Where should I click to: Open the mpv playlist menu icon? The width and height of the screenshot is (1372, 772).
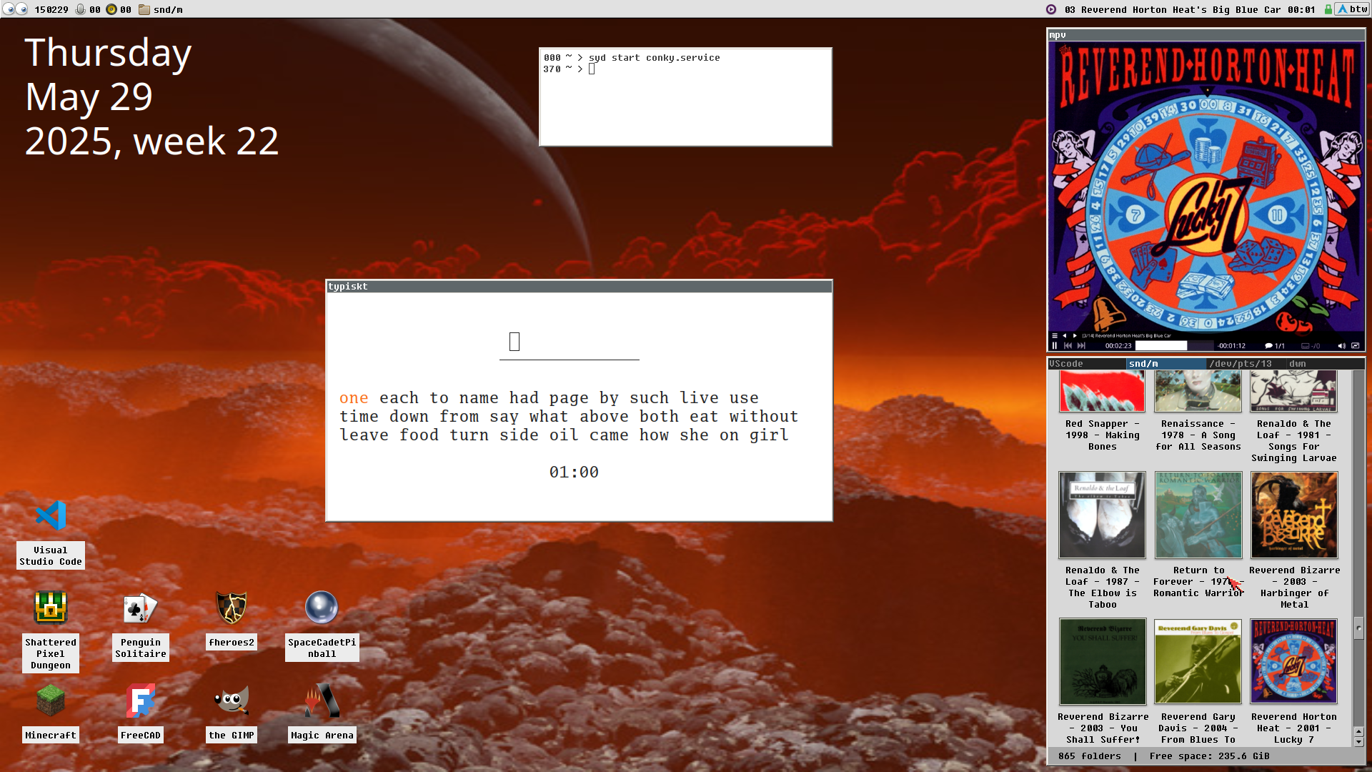[x=1055, y=335]
